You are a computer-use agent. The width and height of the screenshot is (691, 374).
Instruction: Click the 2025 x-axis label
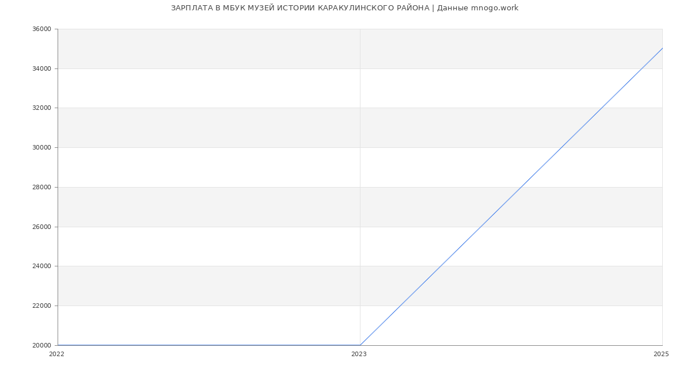click(661, 354)
